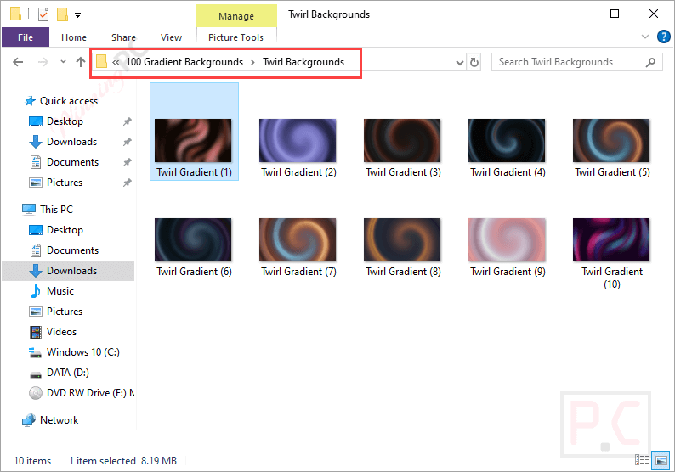Viewport: 675px width, 472px height.
Task: Click the search magnifier icon
Action: (x=650, y=62)
